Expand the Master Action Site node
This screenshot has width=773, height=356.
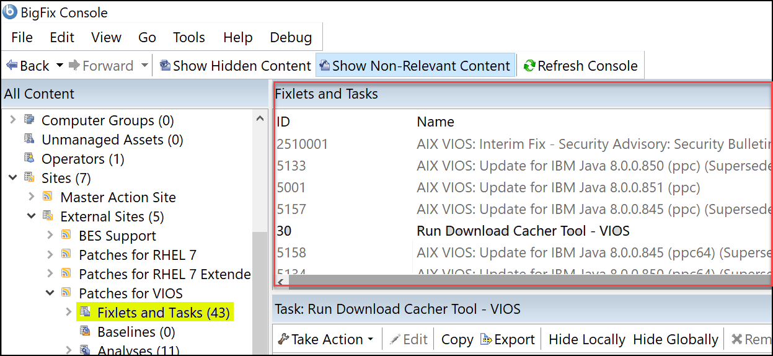tap(32, 197)
